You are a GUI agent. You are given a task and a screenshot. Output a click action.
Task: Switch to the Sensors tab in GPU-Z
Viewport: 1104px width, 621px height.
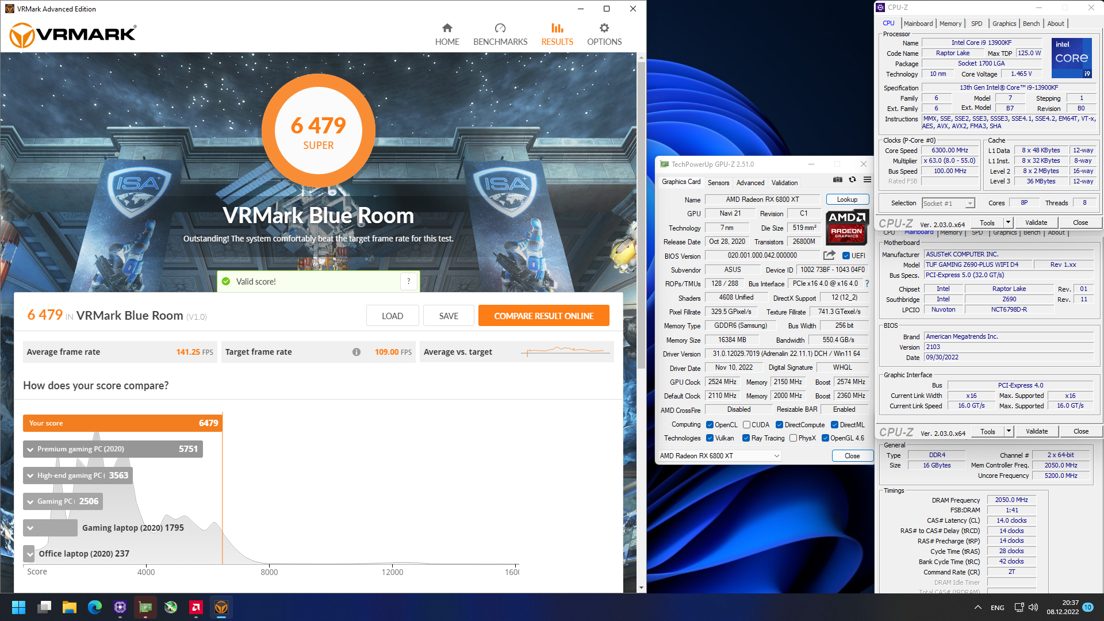(718, 183)
